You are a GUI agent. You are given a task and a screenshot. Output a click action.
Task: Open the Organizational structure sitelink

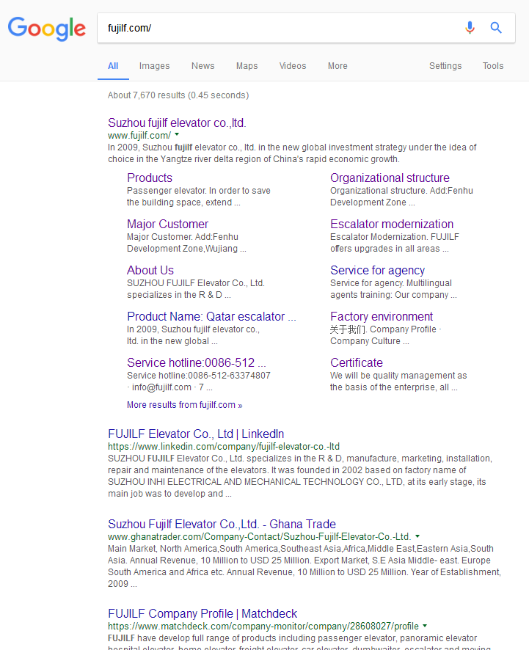[x=390, y=178]
